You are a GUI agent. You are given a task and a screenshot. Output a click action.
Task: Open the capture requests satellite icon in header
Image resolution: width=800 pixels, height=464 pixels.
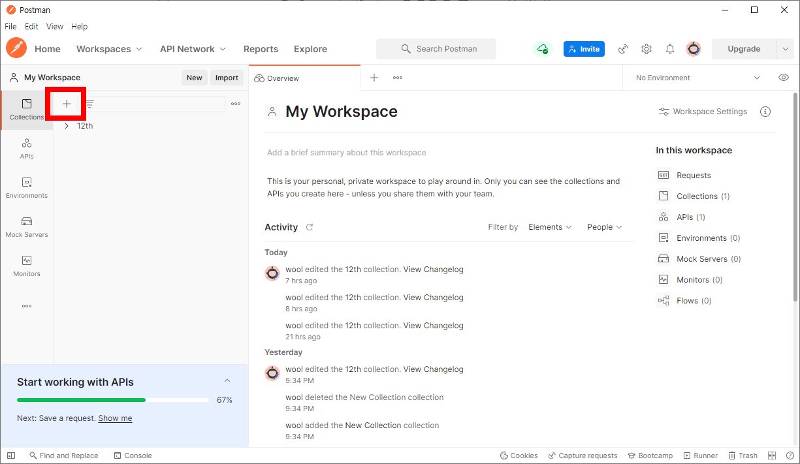pyautogui.click(x=624, y=49)
